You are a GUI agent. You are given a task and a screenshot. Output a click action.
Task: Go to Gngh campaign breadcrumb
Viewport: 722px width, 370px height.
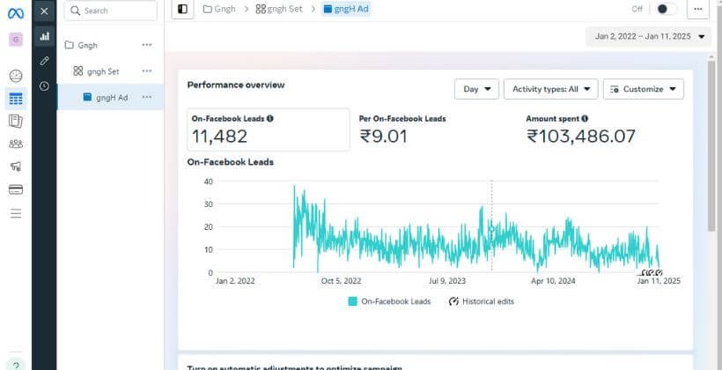click(219, 9)
